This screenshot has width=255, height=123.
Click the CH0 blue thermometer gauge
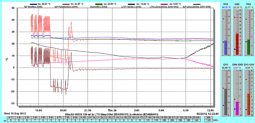[x=225, y=32]
